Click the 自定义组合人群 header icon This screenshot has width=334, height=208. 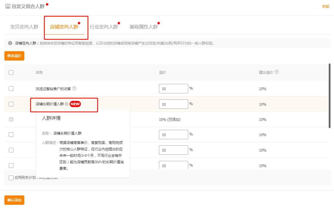[x=8, y=6]
